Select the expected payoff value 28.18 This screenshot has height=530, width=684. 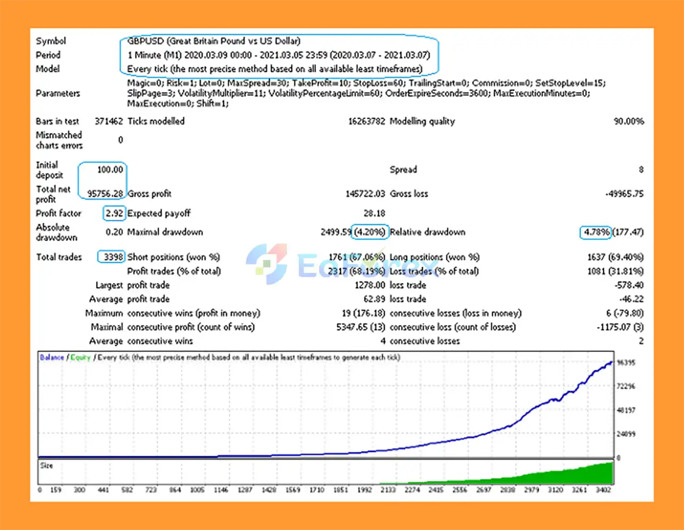pyautogui.click(x=374, y=213)
